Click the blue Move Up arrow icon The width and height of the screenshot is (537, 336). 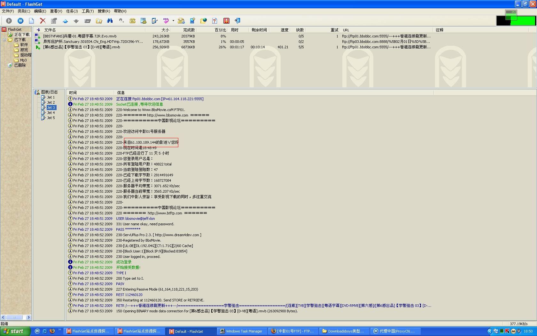coord(65,21)
